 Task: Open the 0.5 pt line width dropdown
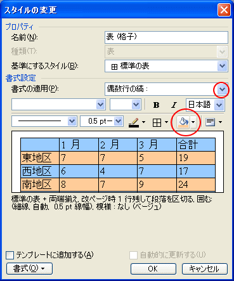pyautogui.click(x=119, y=121)
